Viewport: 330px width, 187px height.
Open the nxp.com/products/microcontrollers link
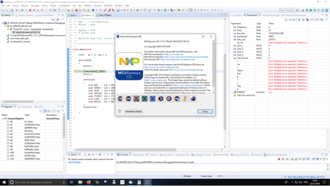click(186, 57)
